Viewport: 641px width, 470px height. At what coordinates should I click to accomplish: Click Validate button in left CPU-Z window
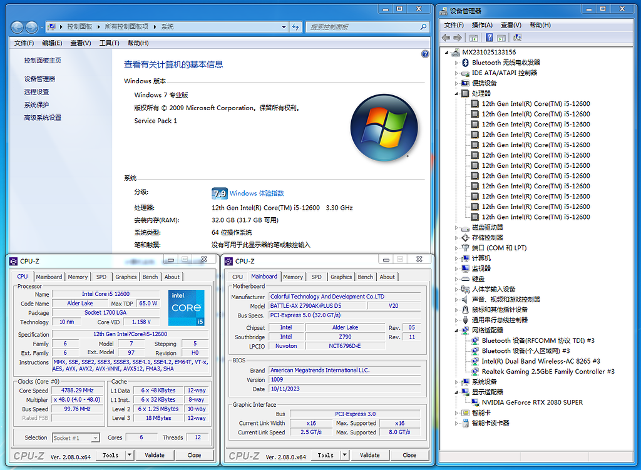coord(155,455)
